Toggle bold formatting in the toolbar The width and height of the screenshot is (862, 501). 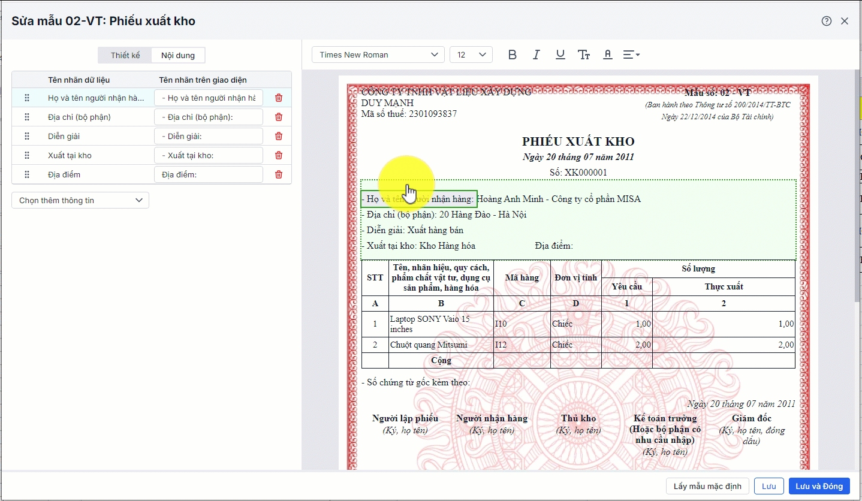(x=512, y=55)
